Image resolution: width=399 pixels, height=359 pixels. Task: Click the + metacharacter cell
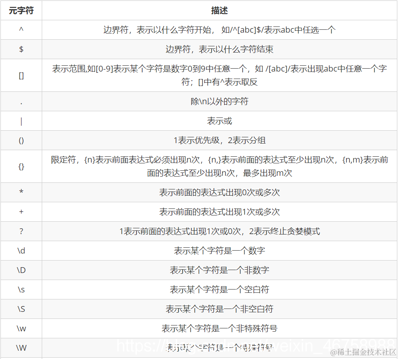(x=22, y=212)
